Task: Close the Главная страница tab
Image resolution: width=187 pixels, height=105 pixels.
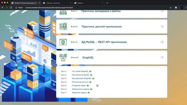Action: coord(71,3)
